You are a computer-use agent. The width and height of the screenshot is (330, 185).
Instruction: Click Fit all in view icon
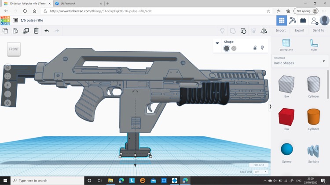(7, 76)
